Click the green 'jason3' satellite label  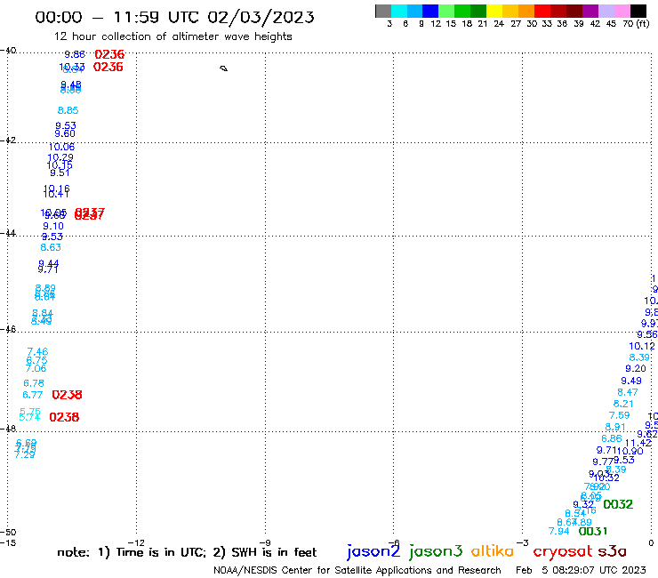pyautogui.click(x=436, y=551)
